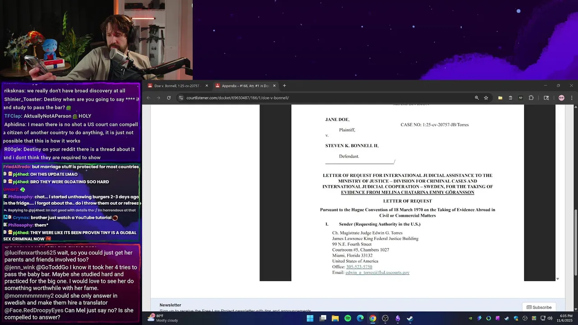Open the Windows Start menu
Viewport: 578px width, 325px height.
click(310, 318)
